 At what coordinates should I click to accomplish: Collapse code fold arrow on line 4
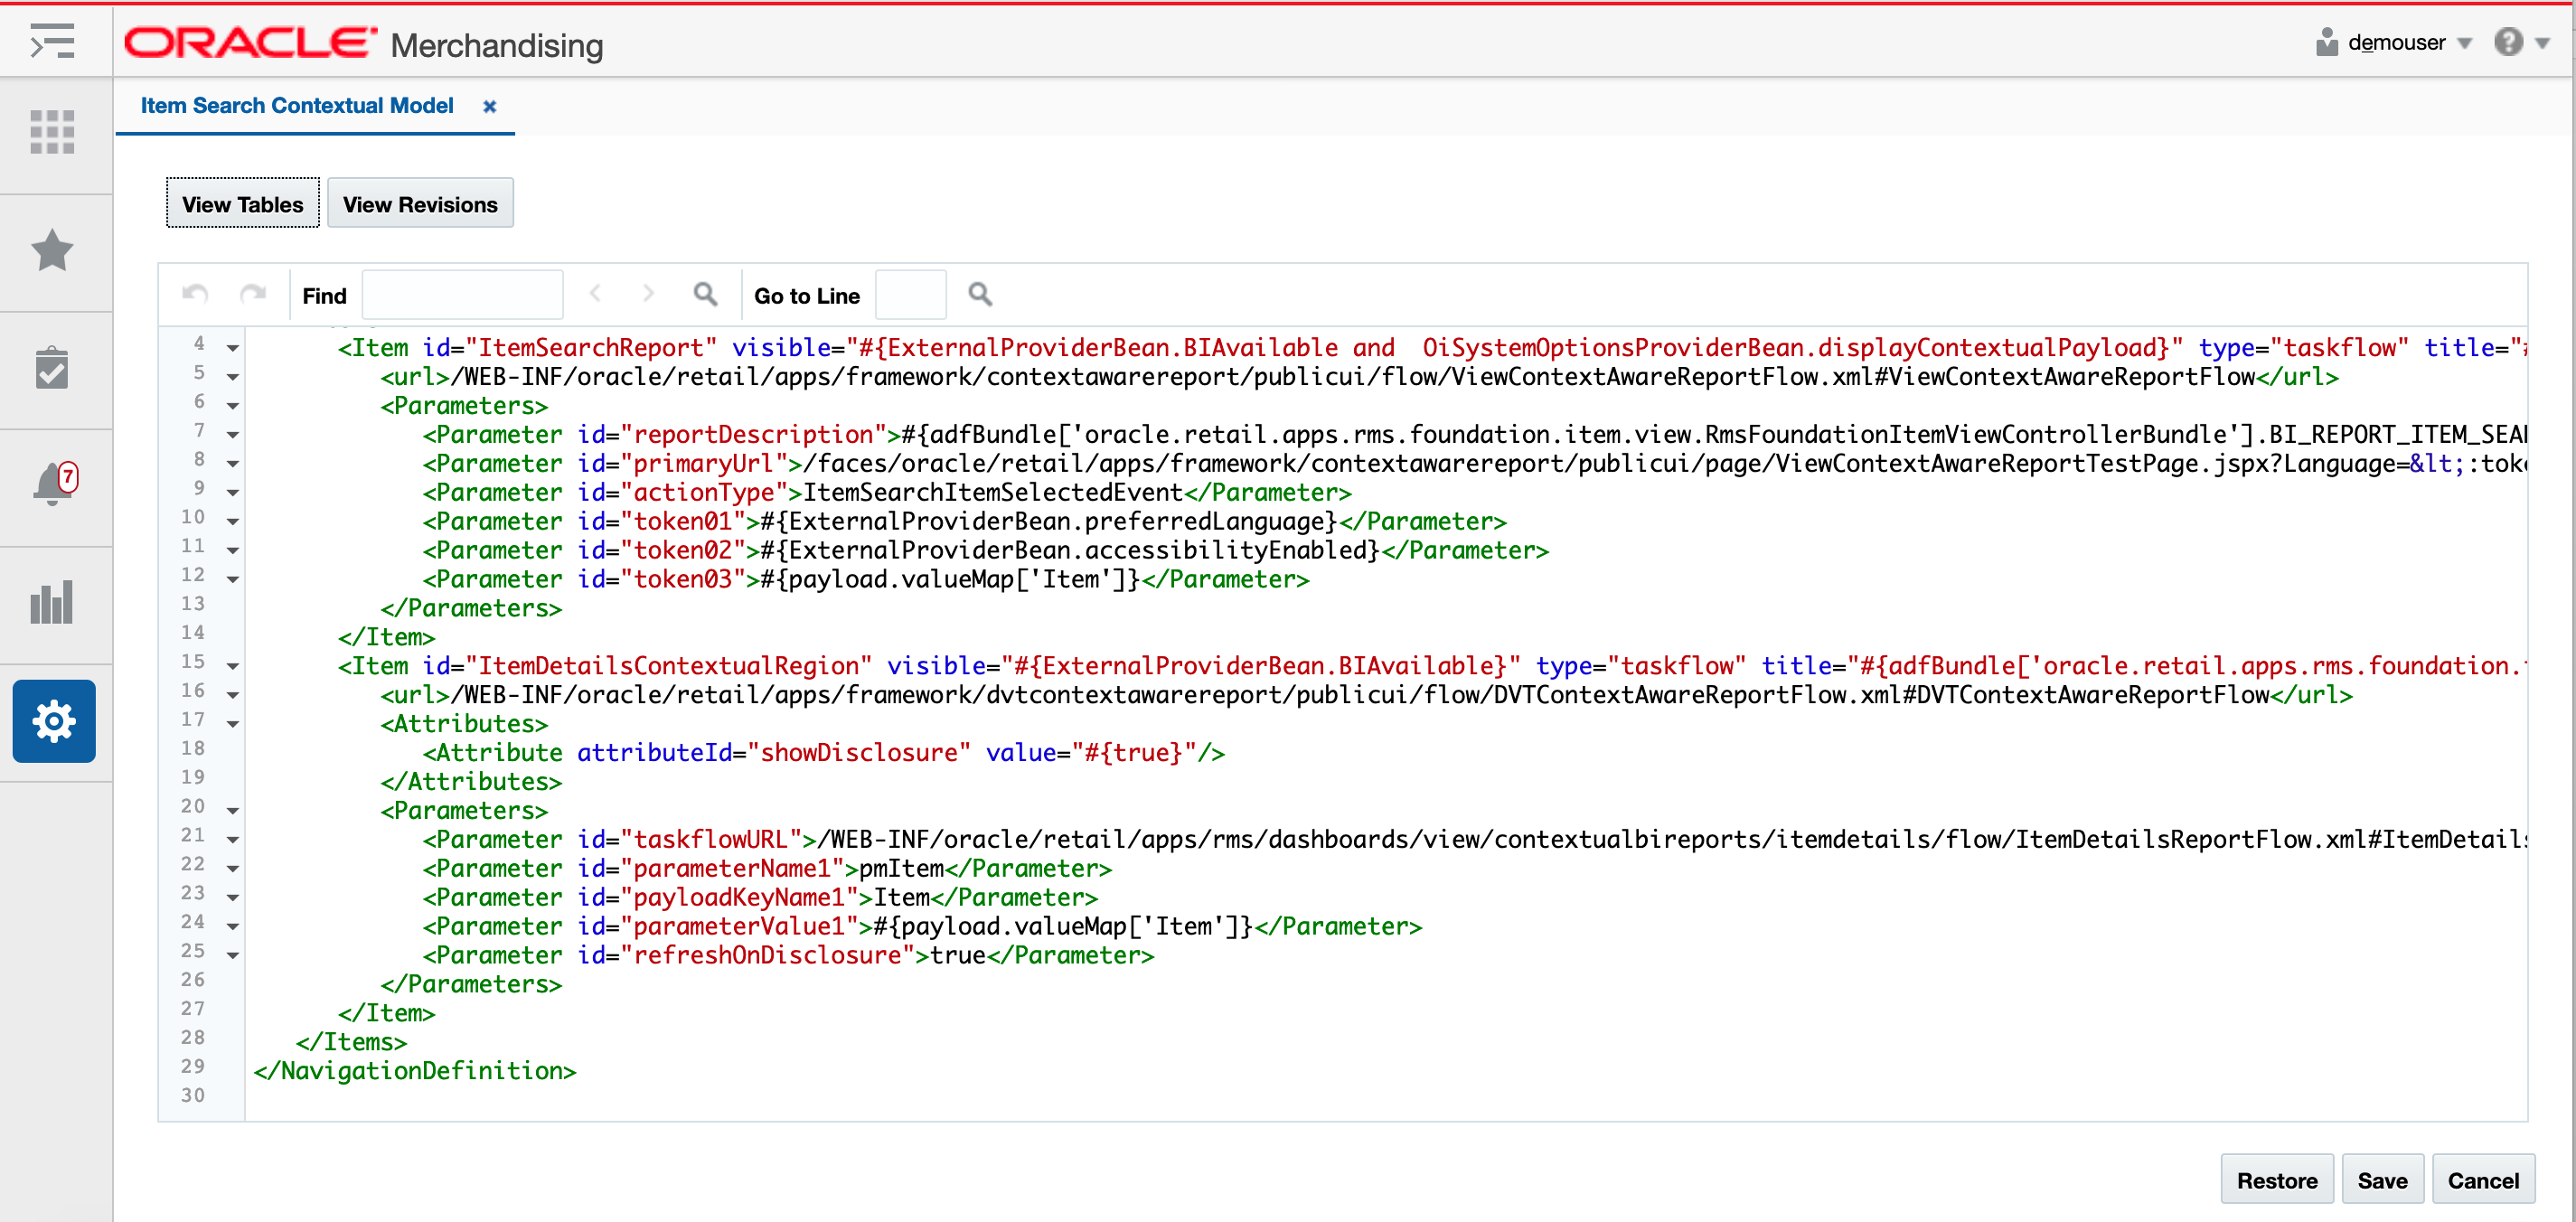(x=232, y=348)
